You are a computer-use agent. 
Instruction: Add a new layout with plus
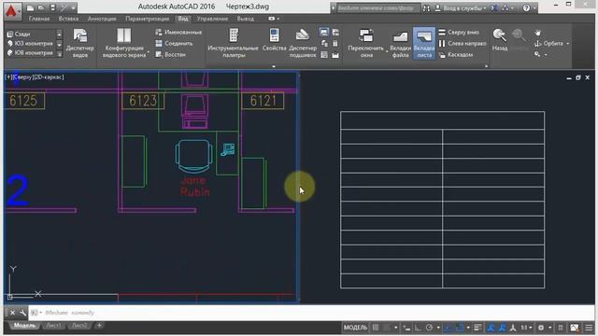click(99, 326)
